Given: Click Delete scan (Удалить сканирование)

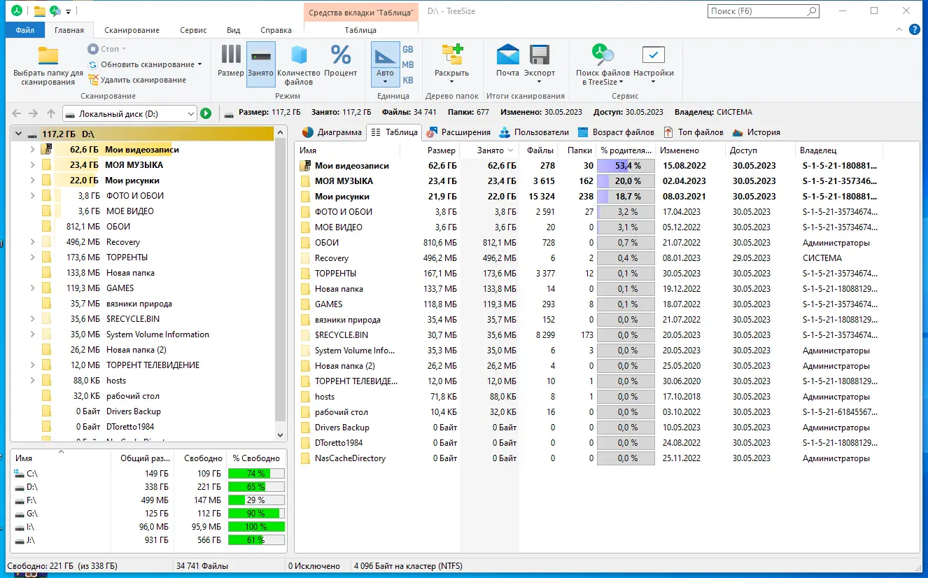Looking at the screenshot, I should pyautogui.click(x=137, y=80).
